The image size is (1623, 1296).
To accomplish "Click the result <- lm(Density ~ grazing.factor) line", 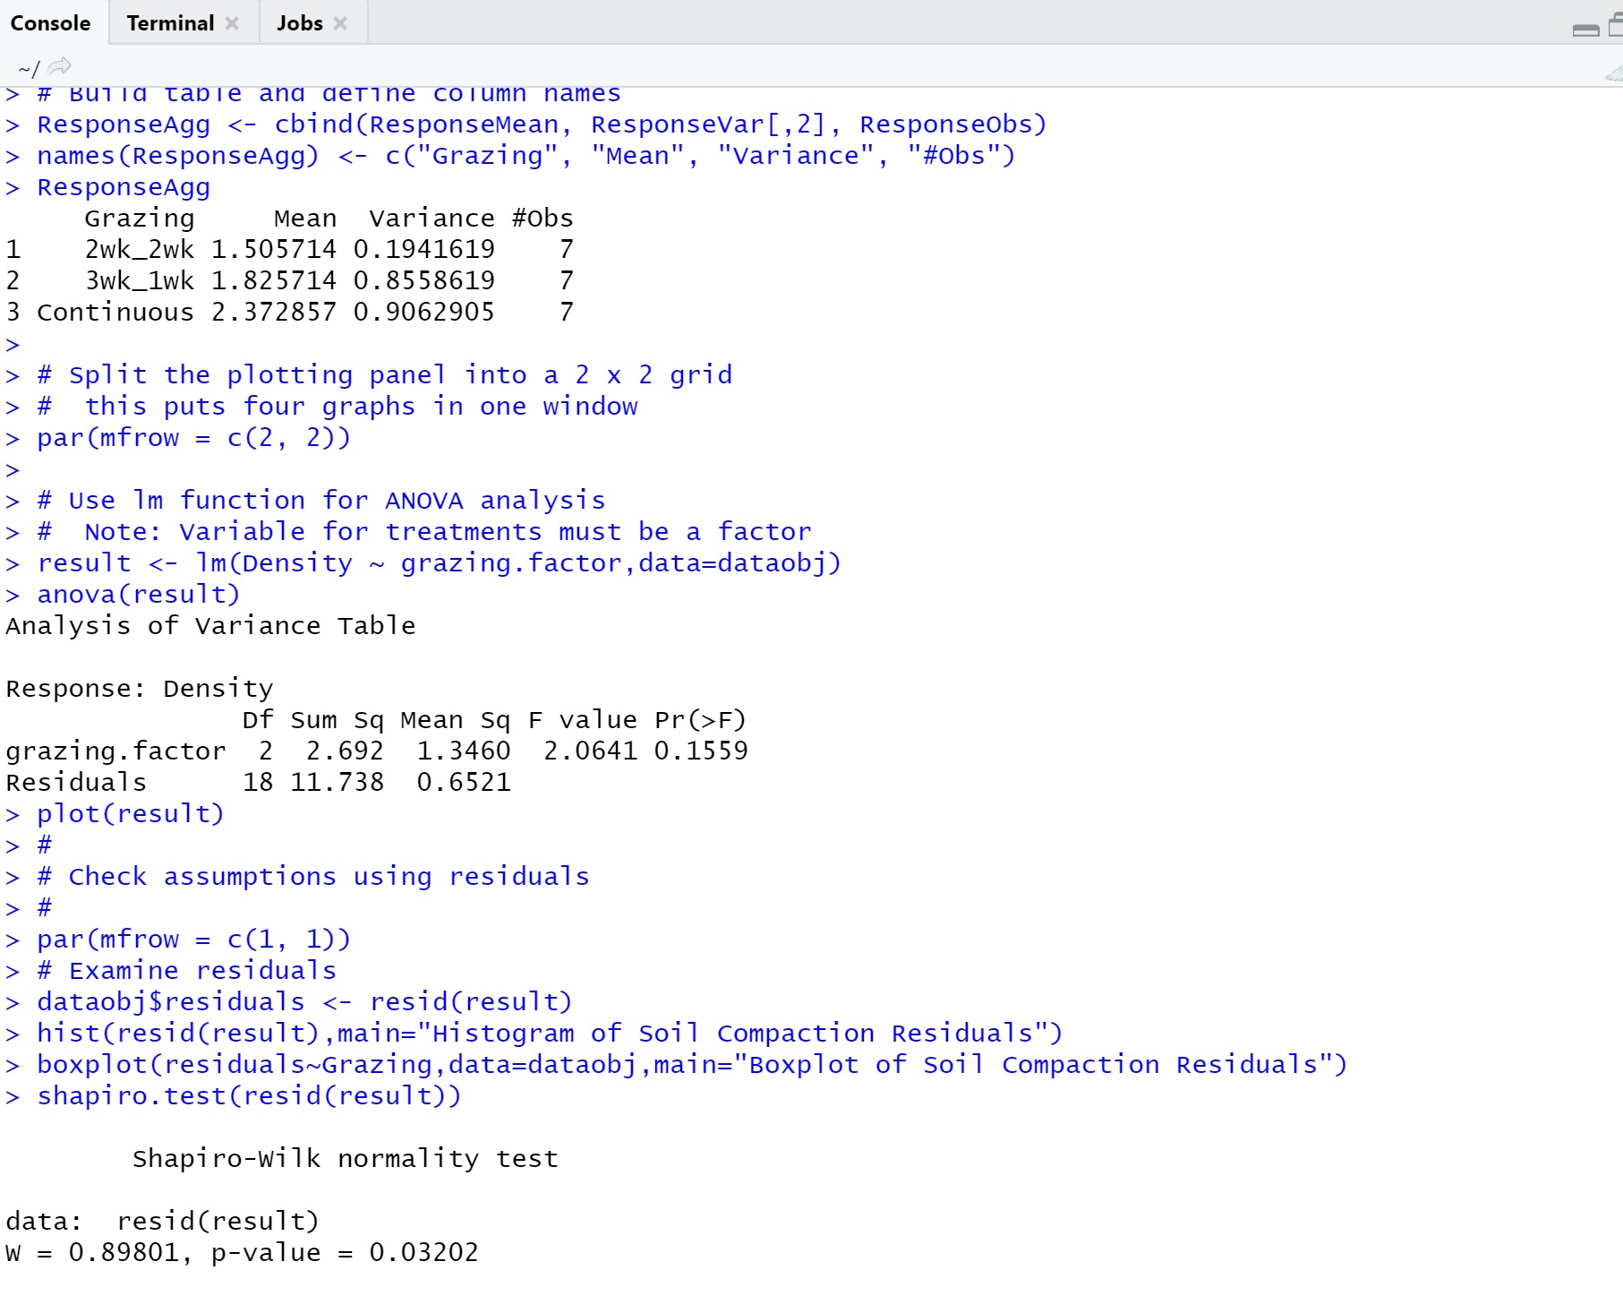I will (439, 563).
